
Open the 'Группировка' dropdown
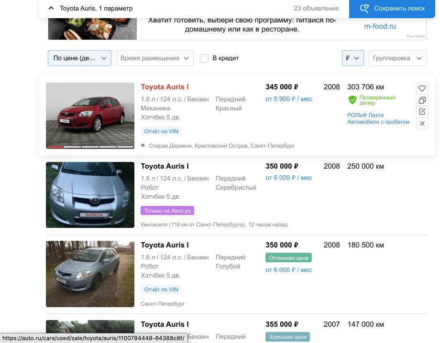397,58
